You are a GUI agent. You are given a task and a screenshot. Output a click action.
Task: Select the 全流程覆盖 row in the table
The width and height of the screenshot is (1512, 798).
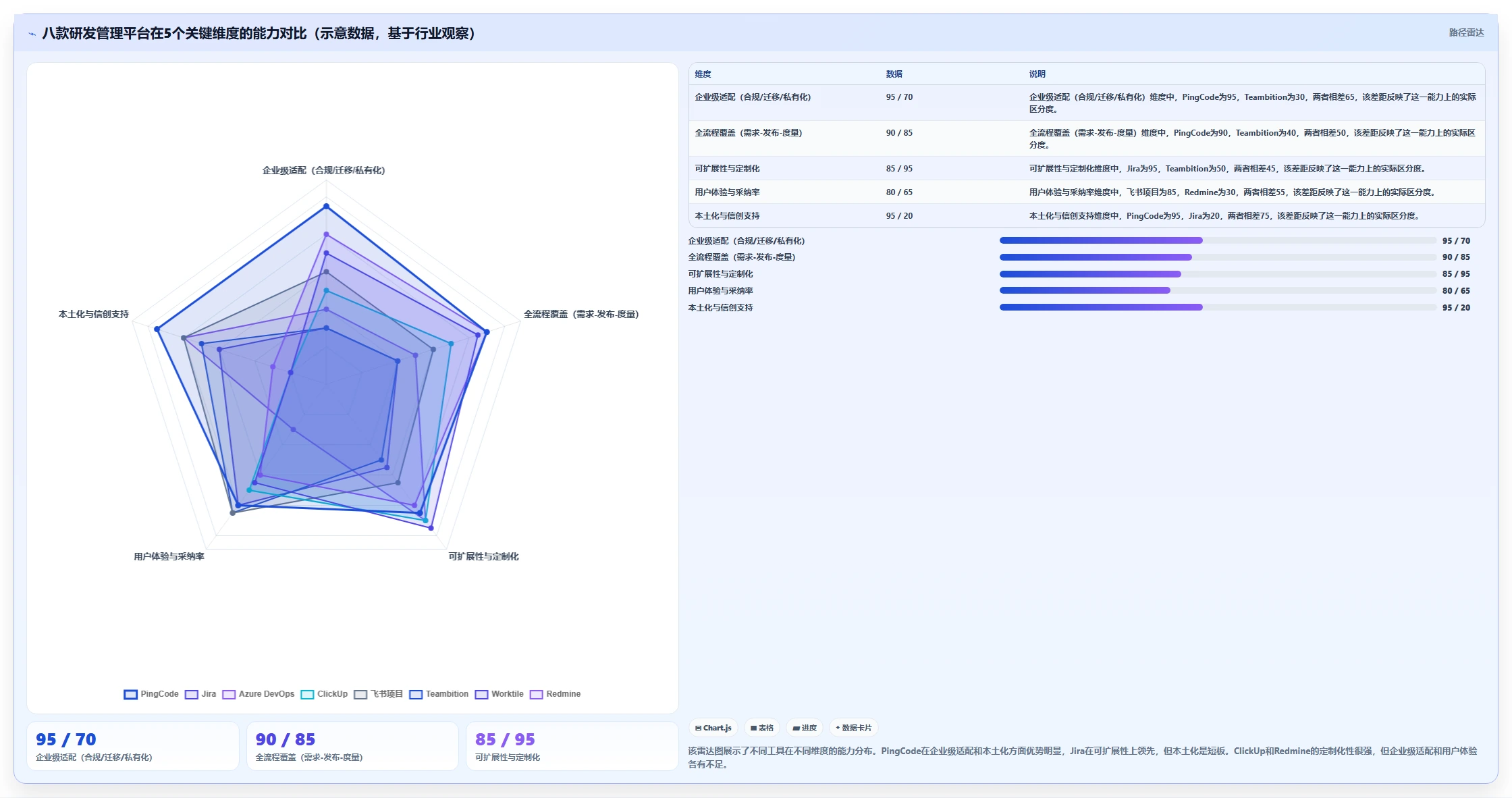pyautogui.click(x=1087, y=138)
